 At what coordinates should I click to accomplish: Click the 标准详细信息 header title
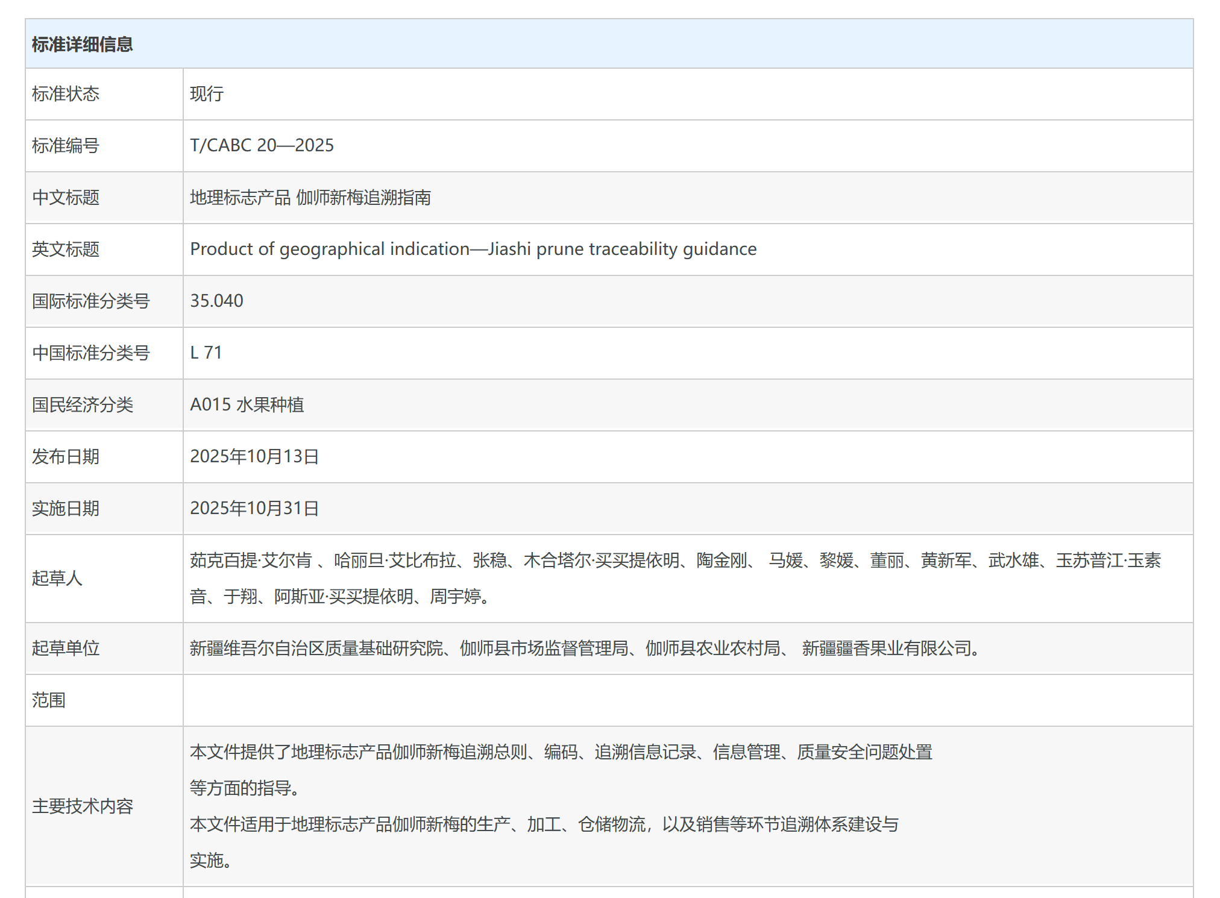(82, 45)
